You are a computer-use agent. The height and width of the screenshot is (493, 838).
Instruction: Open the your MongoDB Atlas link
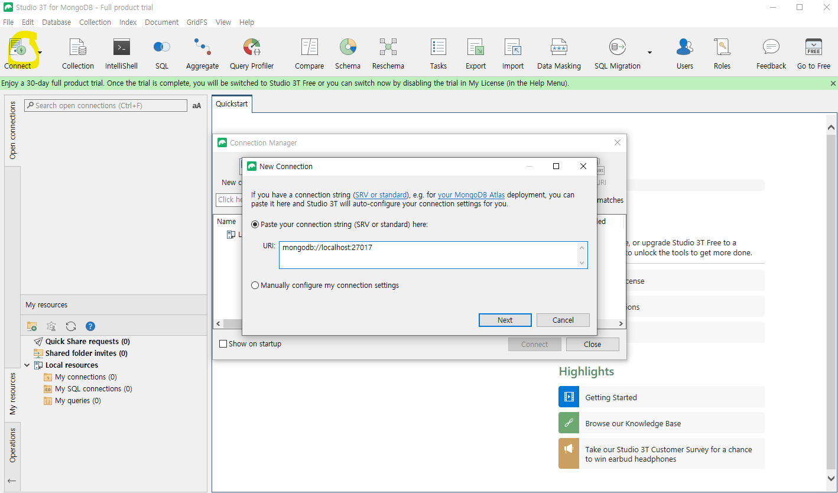tap(471, 195)
